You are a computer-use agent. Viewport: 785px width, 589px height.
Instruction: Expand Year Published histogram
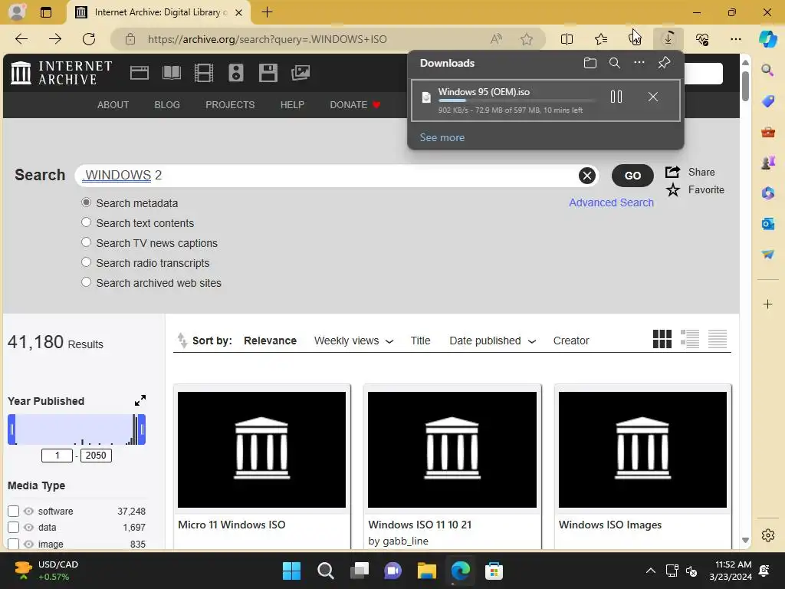(140, 400)
